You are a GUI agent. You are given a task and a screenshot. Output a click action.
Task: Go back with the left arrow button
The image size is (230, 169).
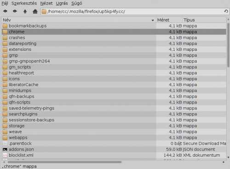click(x=5, y=11)
